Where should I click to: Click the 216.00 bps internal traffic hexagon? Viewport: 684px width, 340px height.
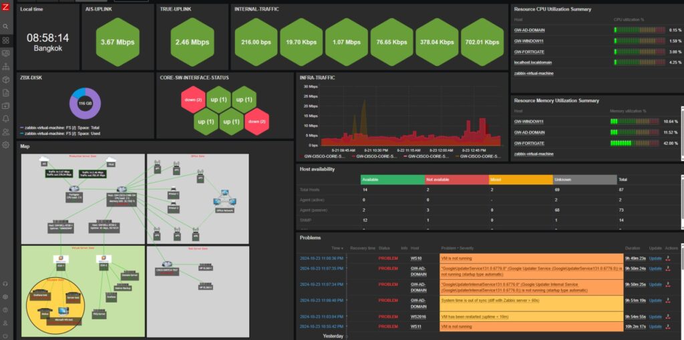pyautogui.click(x=256, y=42)
